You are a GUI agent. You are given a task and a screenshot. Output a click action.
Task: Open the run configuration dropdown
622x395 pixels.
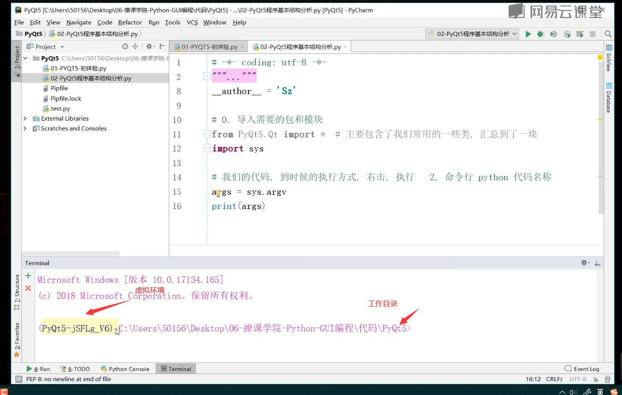click(473, 34)
